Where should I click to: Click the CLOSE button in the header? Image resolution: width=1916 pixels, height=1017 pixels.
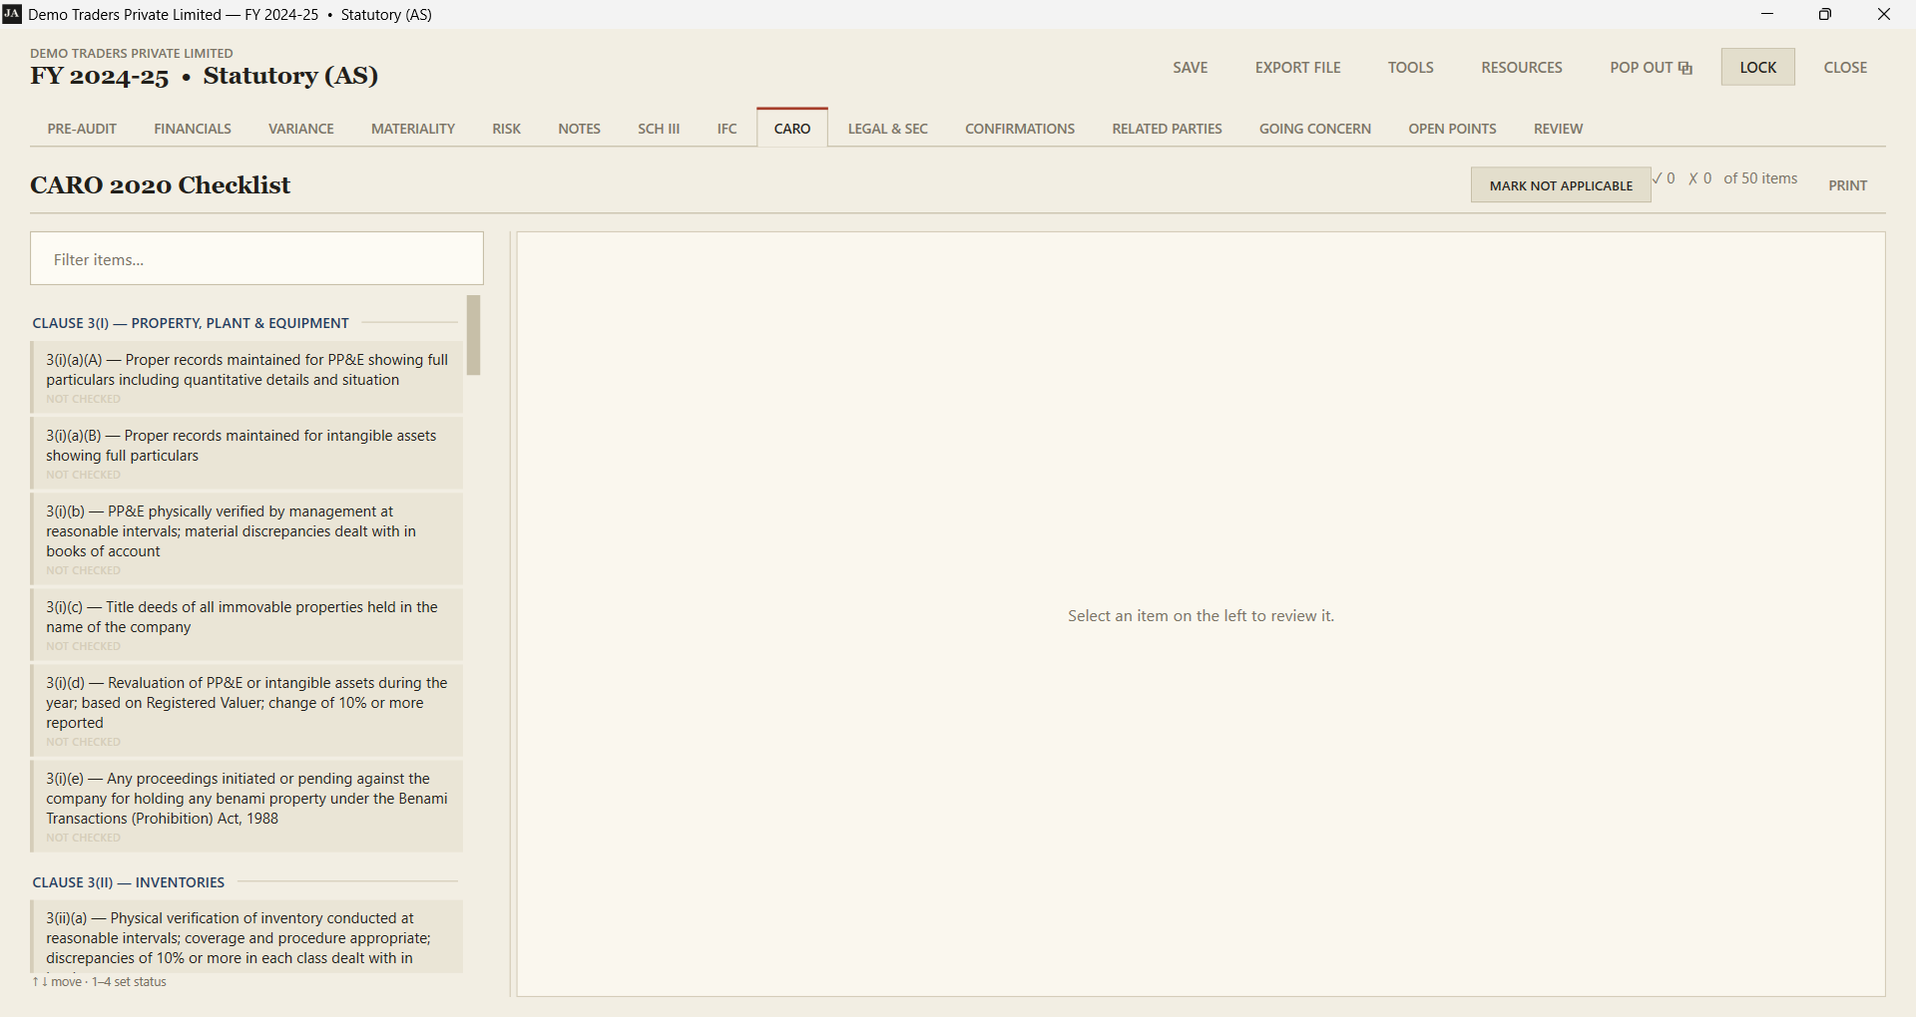[1845, 67]
